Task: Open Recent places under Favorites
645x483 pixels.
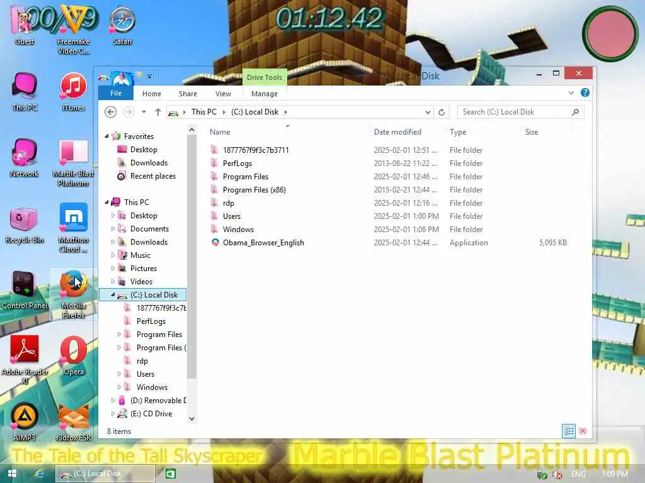Action: point(146,176)
